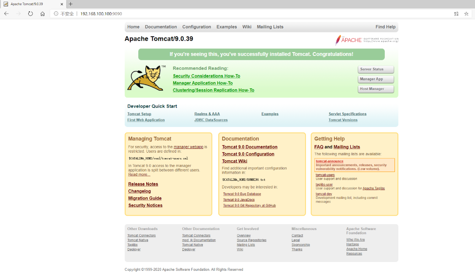The image size is (475, 275).
Task: Open the Tomcat 9.0 Documentation link
Action: (x=250, y=147)
